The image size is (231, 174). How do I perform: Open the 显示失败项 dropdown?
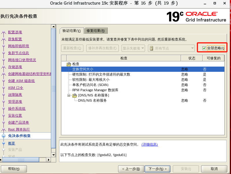pyautogui.click(x=133, y=48)
